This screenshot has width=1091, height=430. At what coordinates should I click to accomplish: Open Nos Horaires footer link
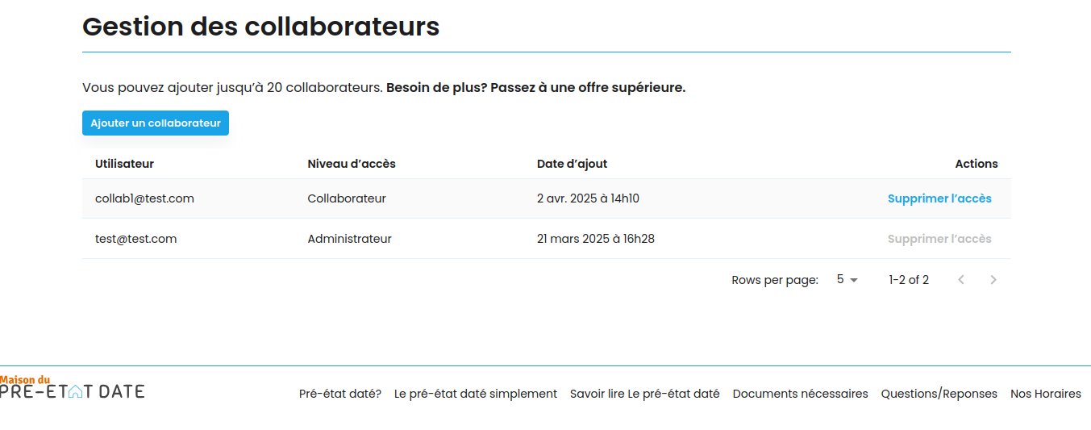[1046, 394]
